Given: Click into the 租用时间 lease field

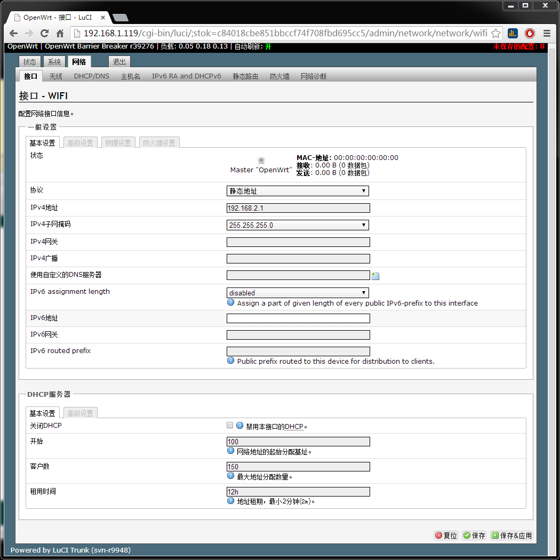Looking at the screenshot, I should coord(298,491).
